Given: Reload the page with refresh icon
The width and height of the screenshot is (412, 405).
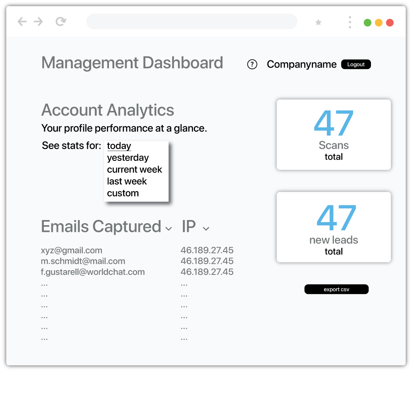Looking at the screenshot, I should pos(60,22).
